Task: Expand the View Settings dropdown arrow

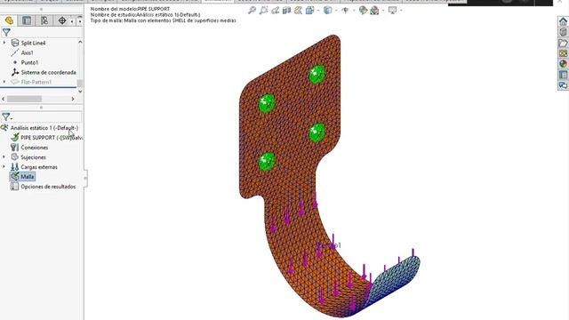Action: [x=401, y=11]
